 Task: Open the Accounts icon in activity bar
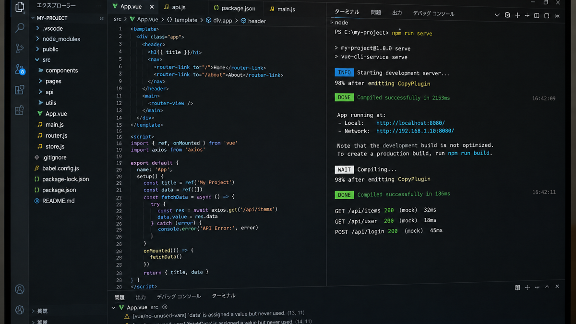(x=20, y=289)
